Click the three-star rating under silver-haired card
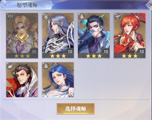This screenshot has width=152, height=120. [58, 56]
